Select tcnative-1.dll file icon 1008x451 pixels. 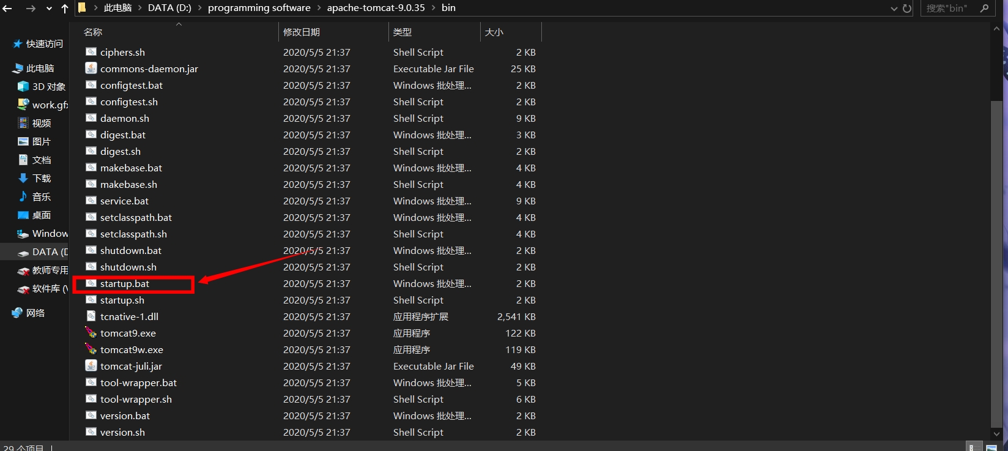(91, 316)
